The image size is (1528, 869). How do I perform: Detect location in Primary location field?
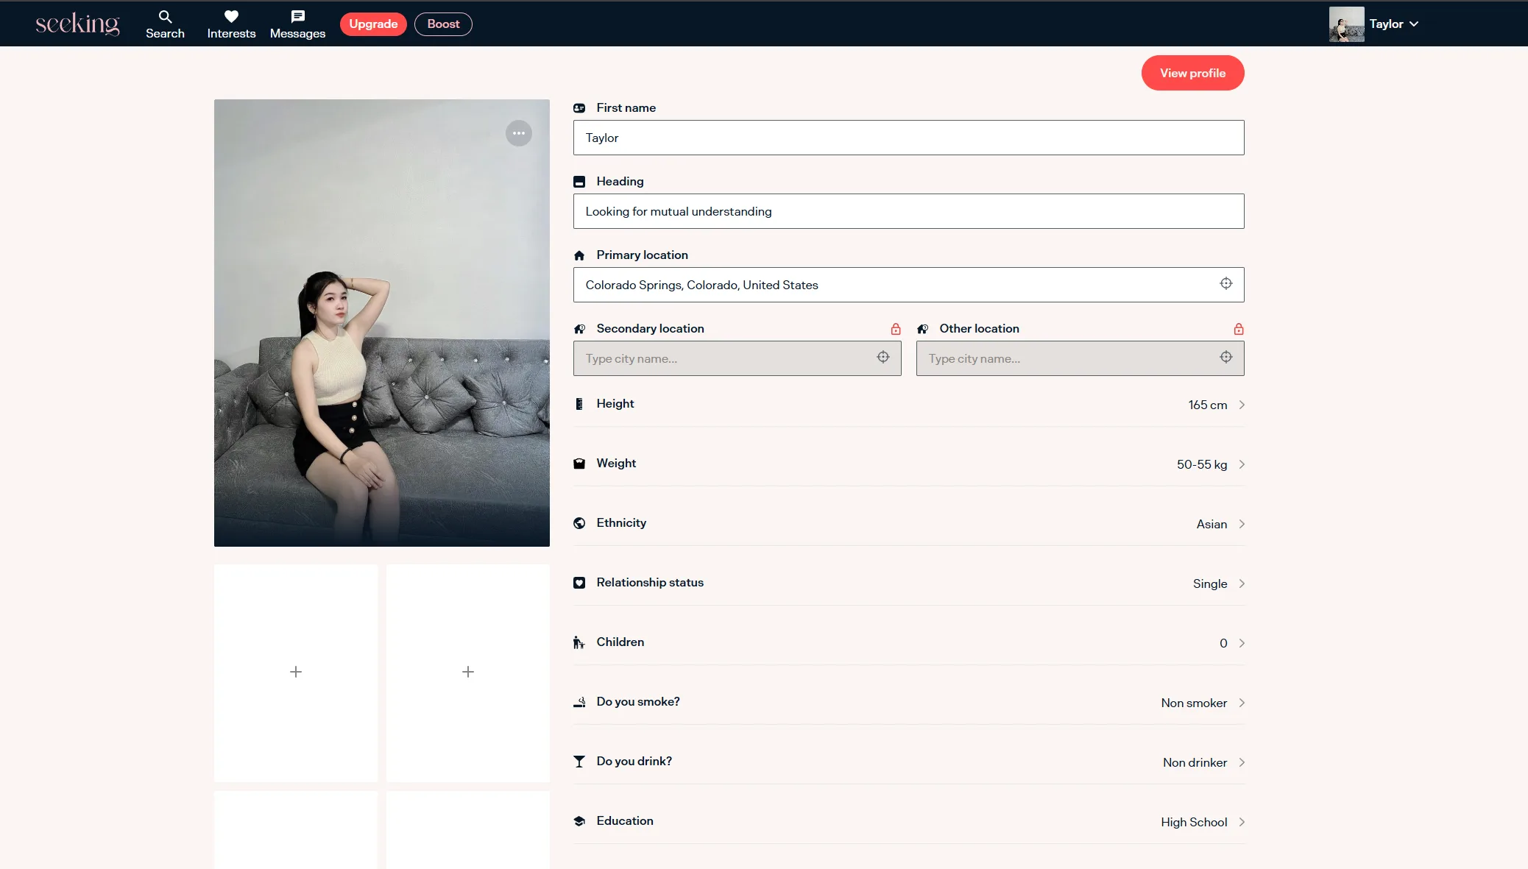(x=1225, y=284)
